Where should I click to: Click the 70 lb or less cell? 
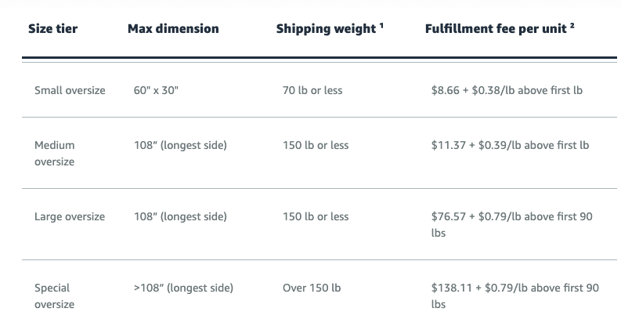click(x=312, y=90)
